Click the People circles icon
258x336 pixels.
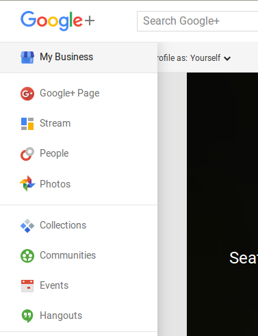[27, 154]
